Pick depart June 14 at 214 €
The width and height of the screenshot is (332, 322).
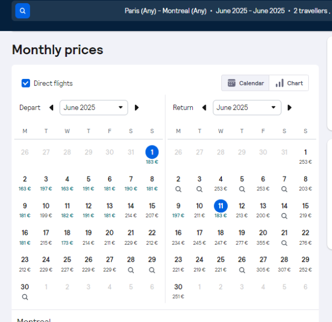point(131,210)
